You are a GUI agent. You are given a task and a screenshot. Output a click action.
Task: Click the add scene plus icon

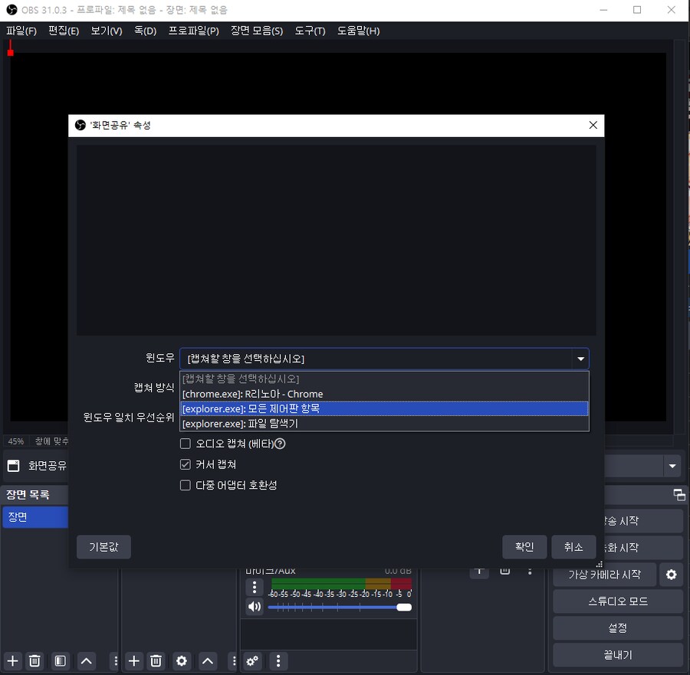coord(12,660)
